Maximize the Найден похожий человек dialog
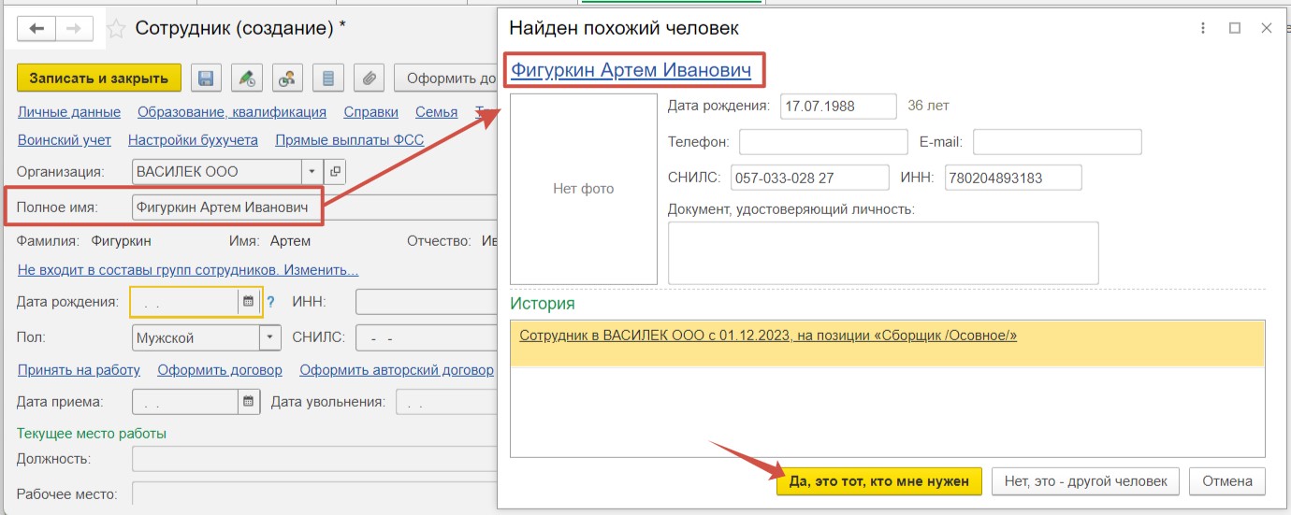 (1235, 29)
